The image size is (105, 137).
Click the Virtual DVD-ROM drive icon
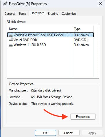[x=11, y=40]
